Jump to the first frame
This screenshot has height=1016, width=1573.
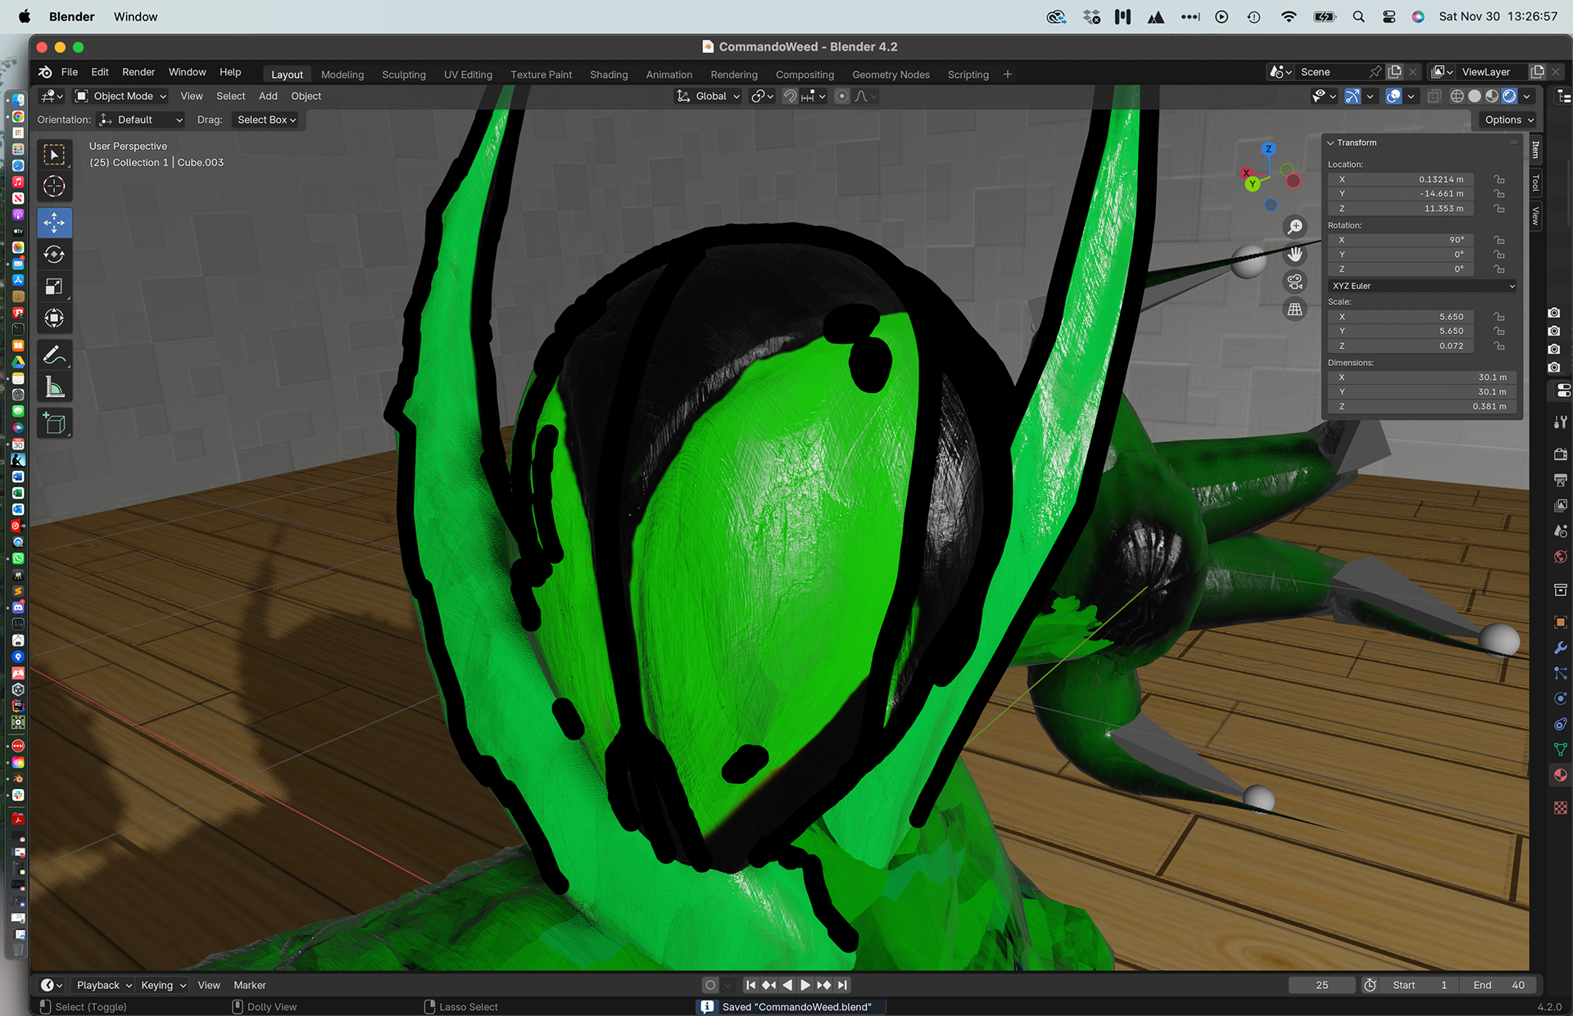[x=750, y=985]
